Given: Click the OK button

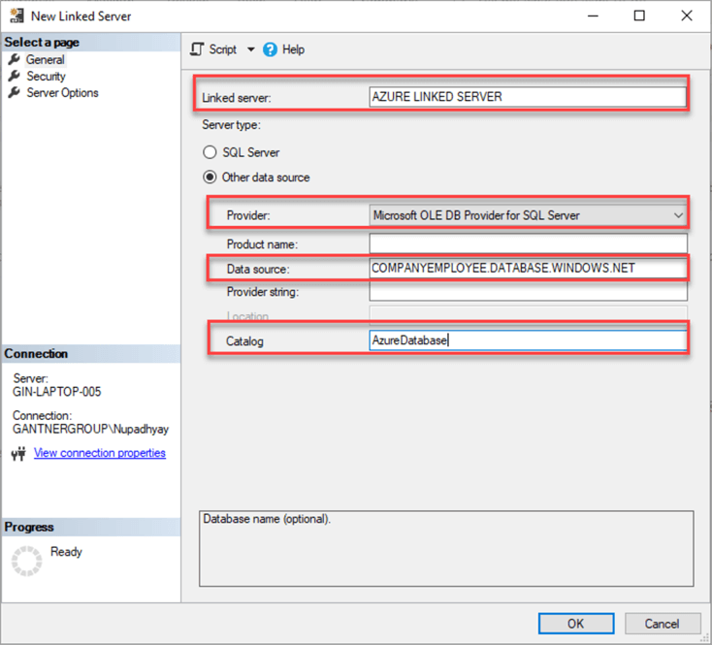Looking at the screenshot, I should coord(576,624).
